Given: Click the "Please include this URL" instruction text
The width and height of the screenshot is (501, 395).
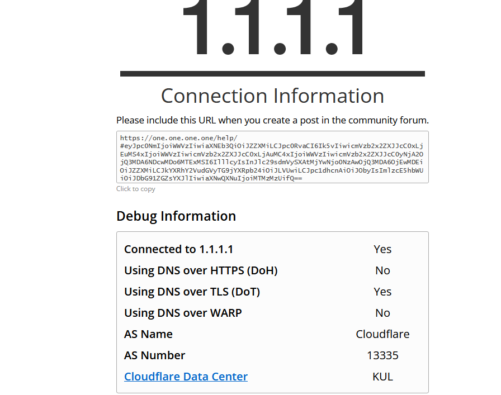Looking at the screenshot, I should tap(272, 120).
